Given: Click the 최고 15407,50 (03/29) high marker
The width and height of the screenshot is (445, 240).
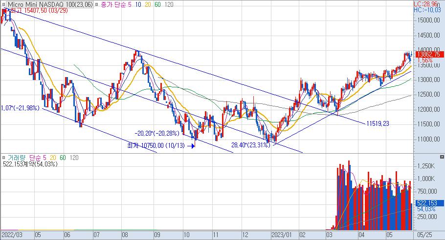Looking at the screenshot, I should 39,10.
